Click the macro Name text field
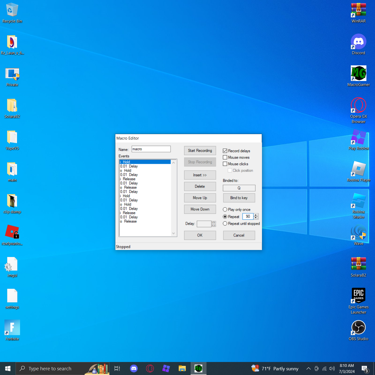This screenshot has width=375, height=375. (151, 149)
